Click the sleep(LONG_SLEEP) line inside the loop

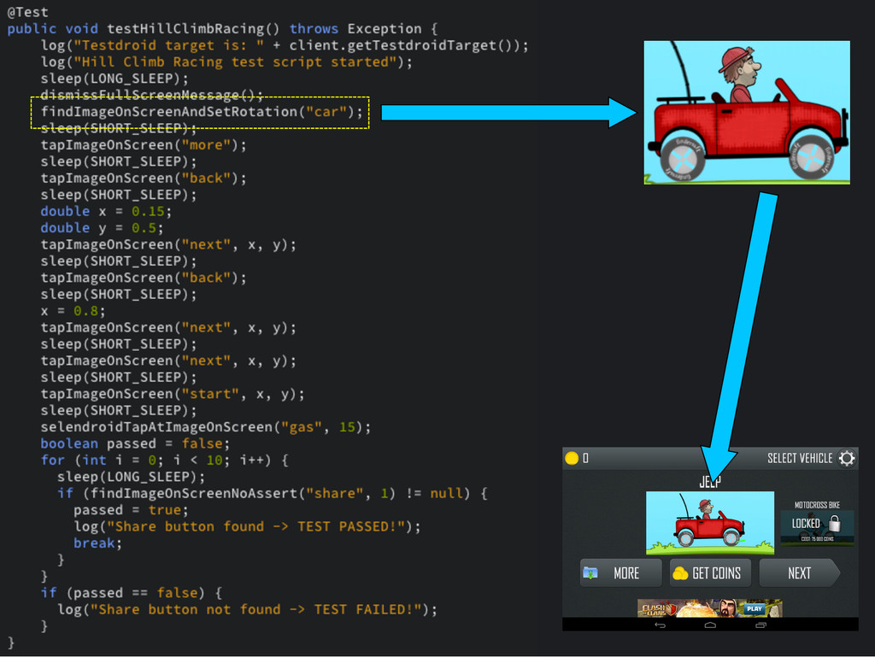(x=131, y=478)
